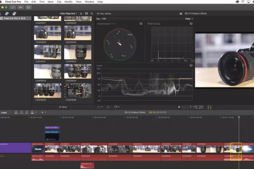This screenshot has height=169, width=254.
Task: Click the timeline playhead marker on the ruler
Action: click(x=239, y=117)
